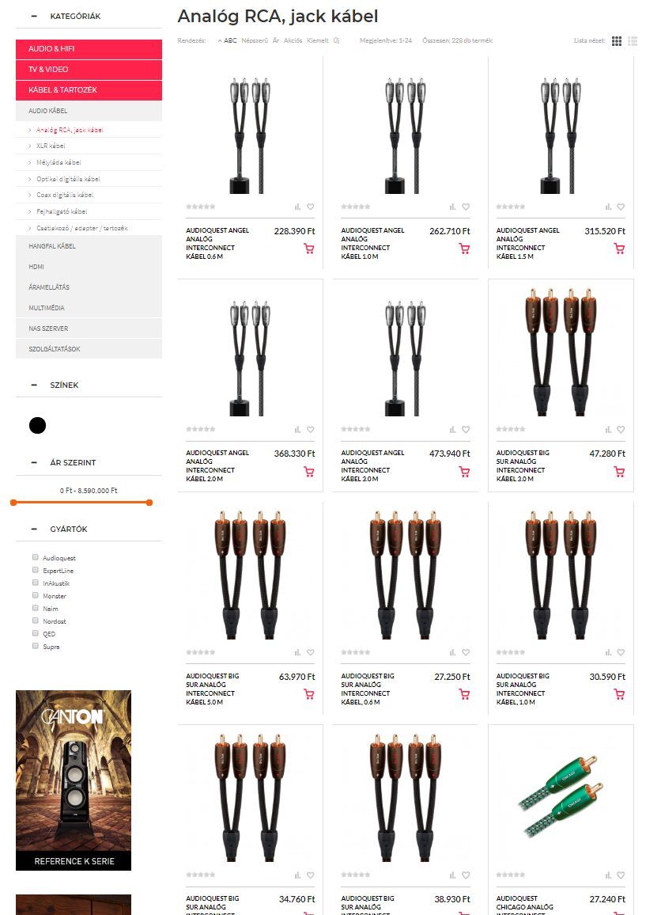Favorite the Big Sur 5.0 m cable

(x=310, y=652)
